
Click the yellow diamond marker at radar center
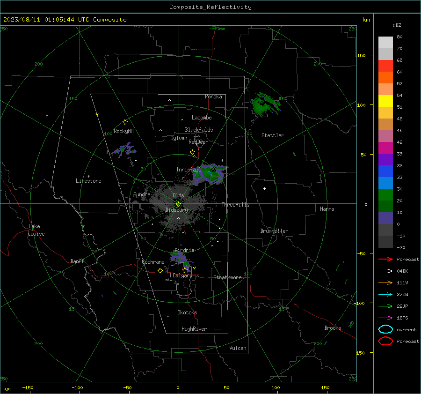[178, 204]
